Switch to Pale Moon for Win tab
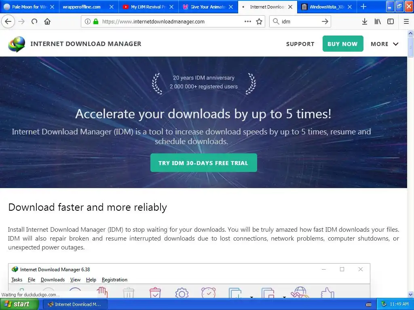The image size is (414, 310). pyautogui.click(x=29, y=7)
